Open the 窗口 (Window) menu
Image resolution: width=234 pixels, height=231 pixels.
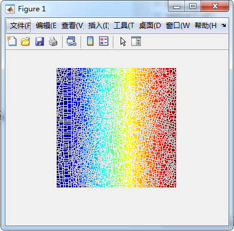coord(178,26)
